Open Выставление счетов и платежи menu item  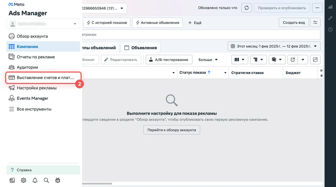[x=43, y=78]
